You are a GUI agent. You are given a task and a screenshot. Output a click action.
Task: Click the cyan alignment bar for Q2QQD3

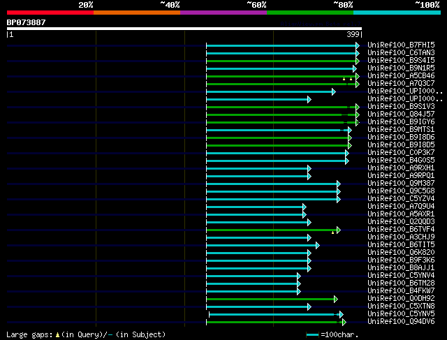point(258,222)
